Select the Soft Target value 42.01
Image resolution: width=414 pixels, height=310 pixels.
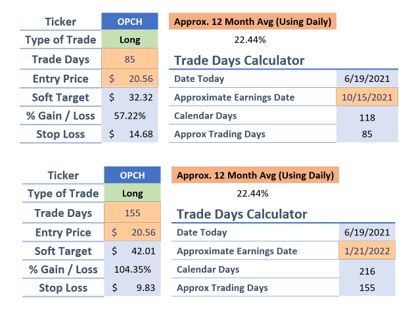tap(132, 250)
